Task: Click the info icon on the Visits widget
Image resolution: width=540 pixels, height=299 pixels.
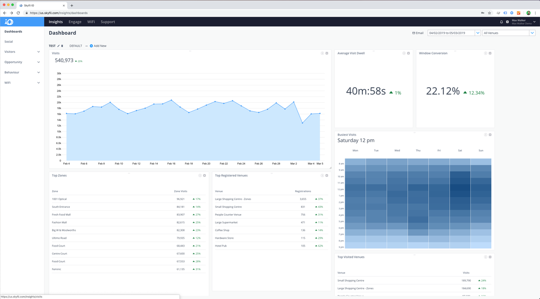Action: click(323, 52)
